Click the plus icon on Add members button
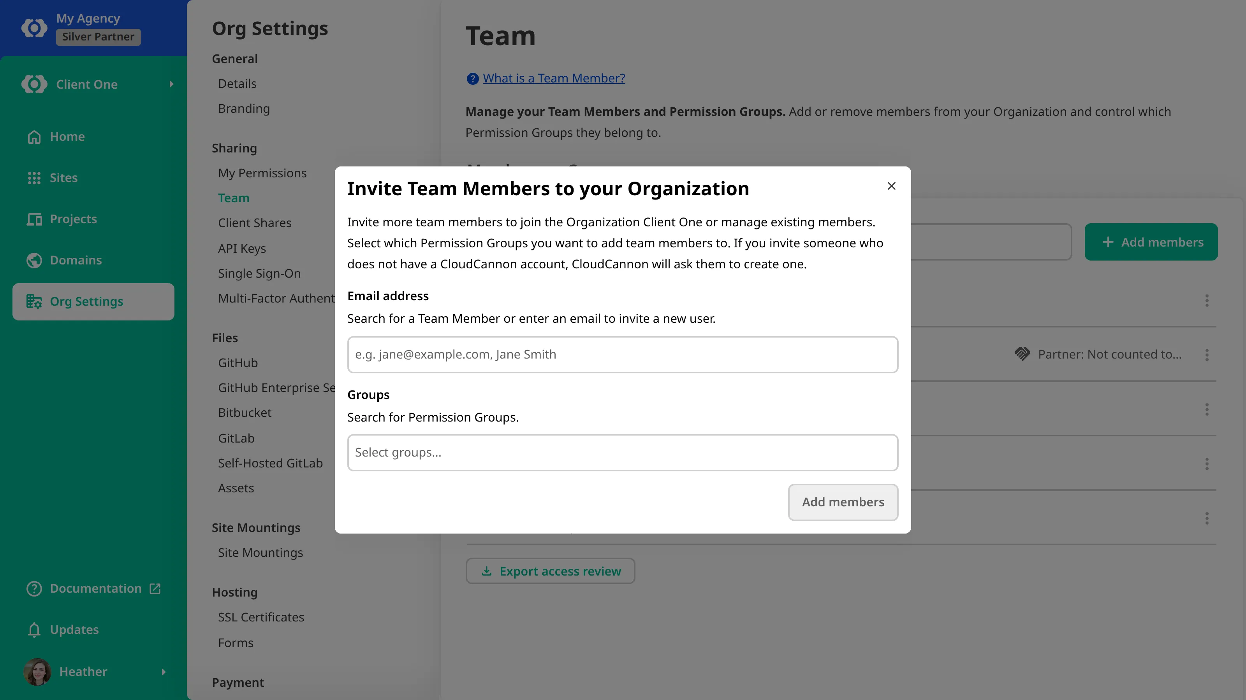Viewport: 1246px width, 700px height. click(x=1108, y=242)
